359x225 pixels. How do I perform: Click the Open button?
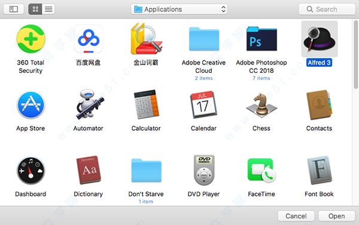point(336,216)
